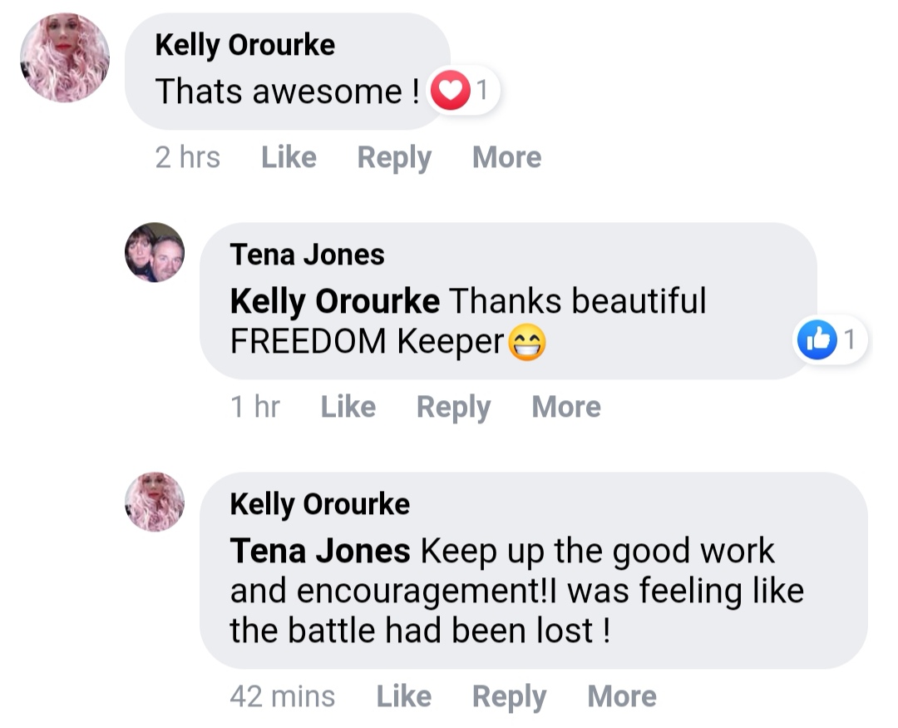
Task: Click the '42 mins' timestamp
Action: [x=282, y=696]
